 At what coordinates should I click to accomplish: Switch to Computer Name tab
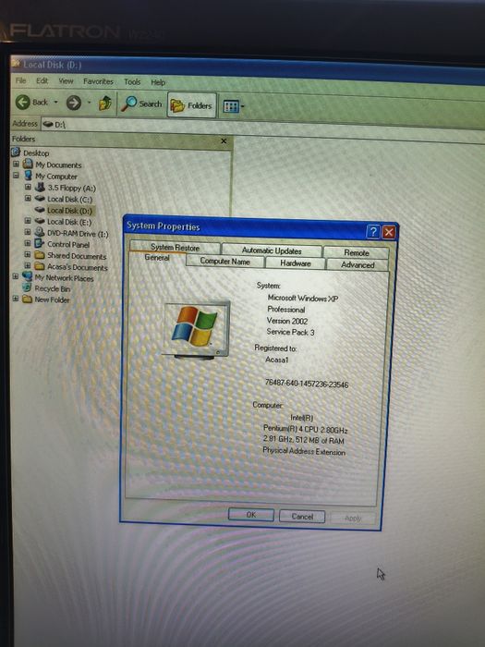pyautogui.click(x=224, y=262)
